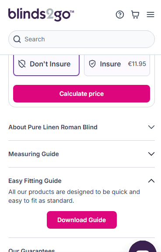This screenshot has height=252, width=161.
Task: Expand the Measuring Guide chevron
Action: (x=151, y=154)
